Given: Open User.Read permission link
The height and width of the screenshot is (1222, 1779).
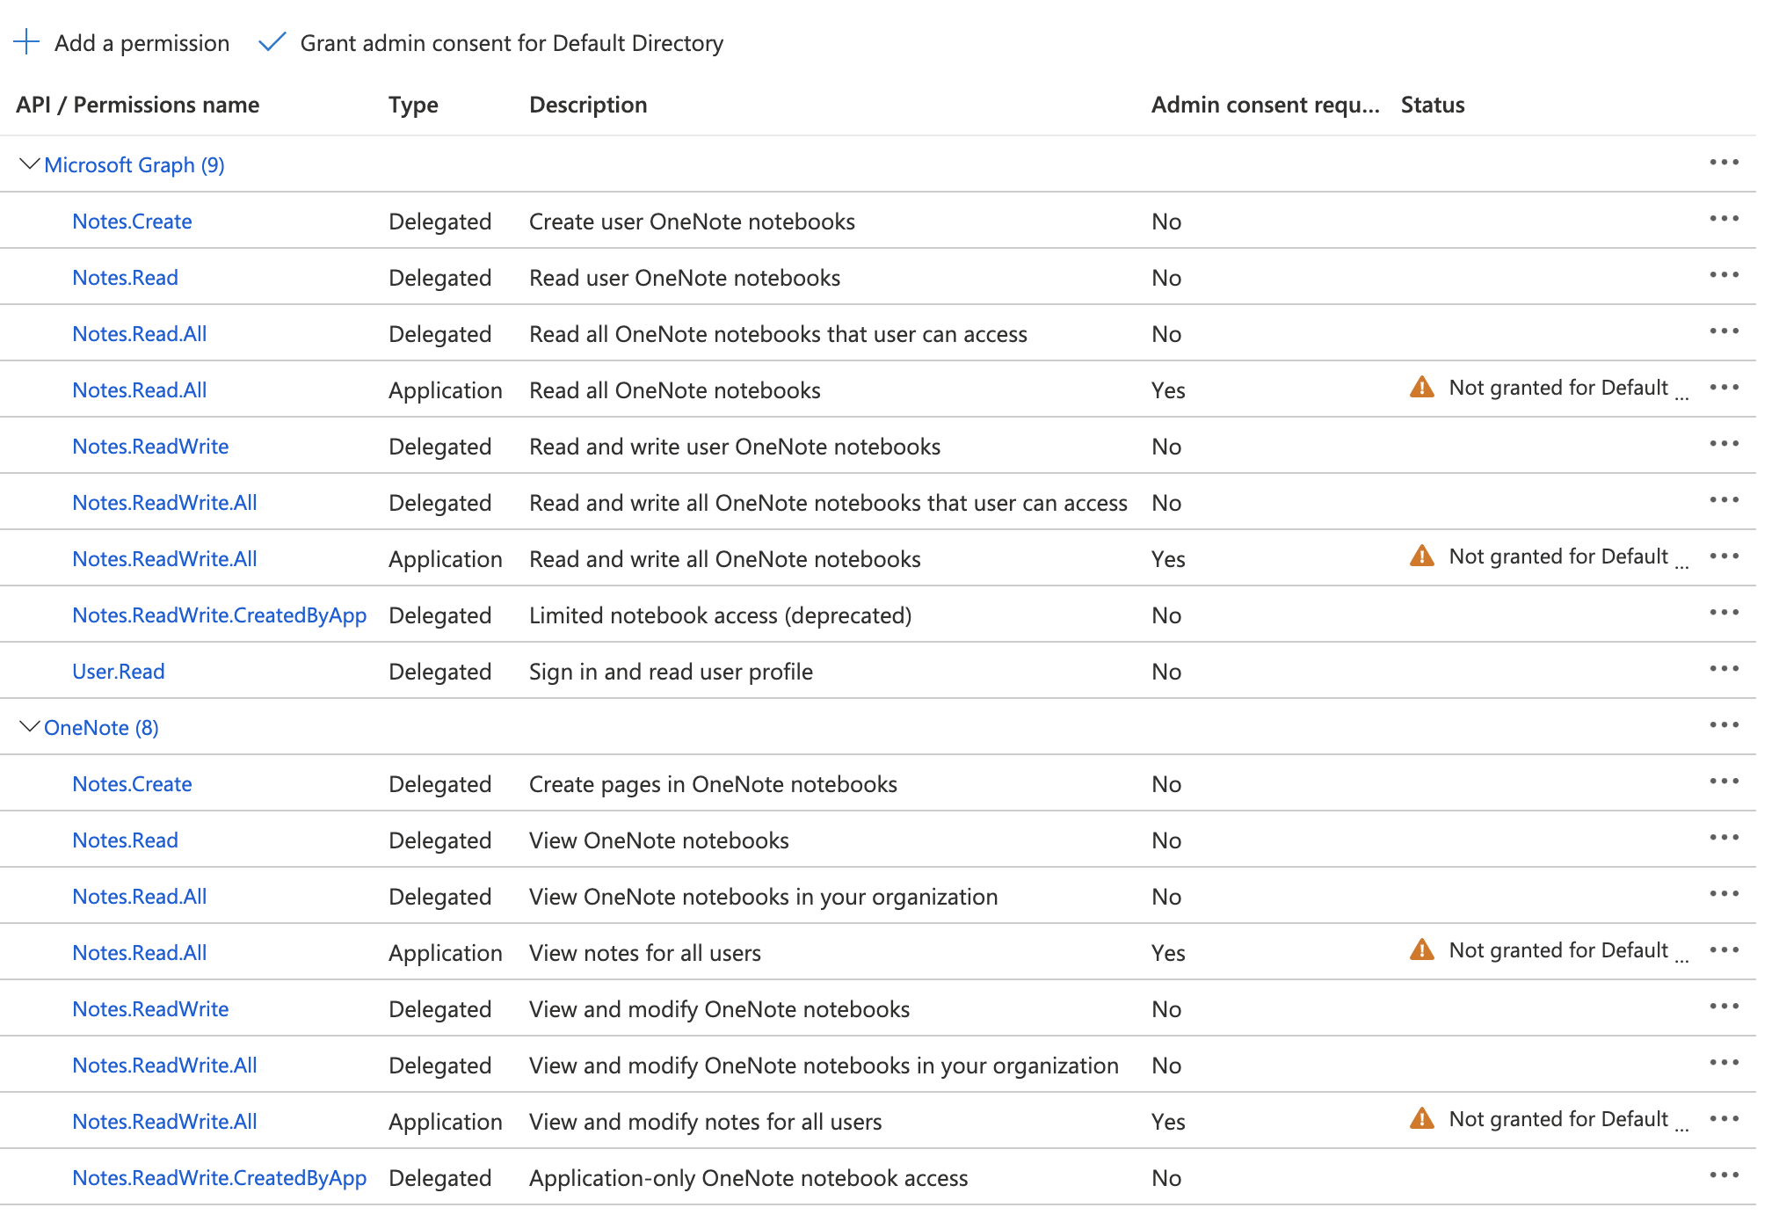Looking at the screenshot, I should point(119,672).
